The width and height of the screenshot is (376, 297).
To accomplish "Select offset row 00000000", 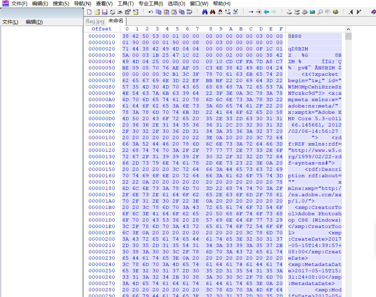I will coord(102,36).
